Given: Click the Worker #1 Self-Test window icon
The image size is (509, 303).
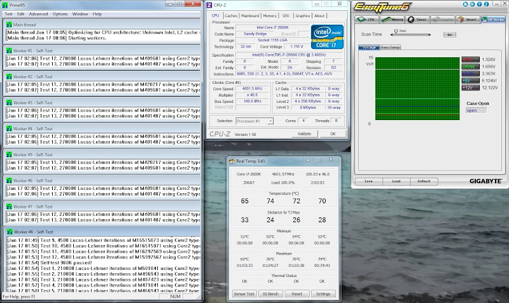Looking at the screenshot, I should pos(9,51).
